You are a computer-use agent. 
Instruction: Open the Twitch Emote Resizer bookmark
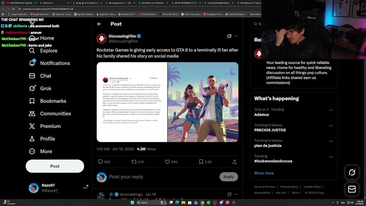tap(235, 14)
